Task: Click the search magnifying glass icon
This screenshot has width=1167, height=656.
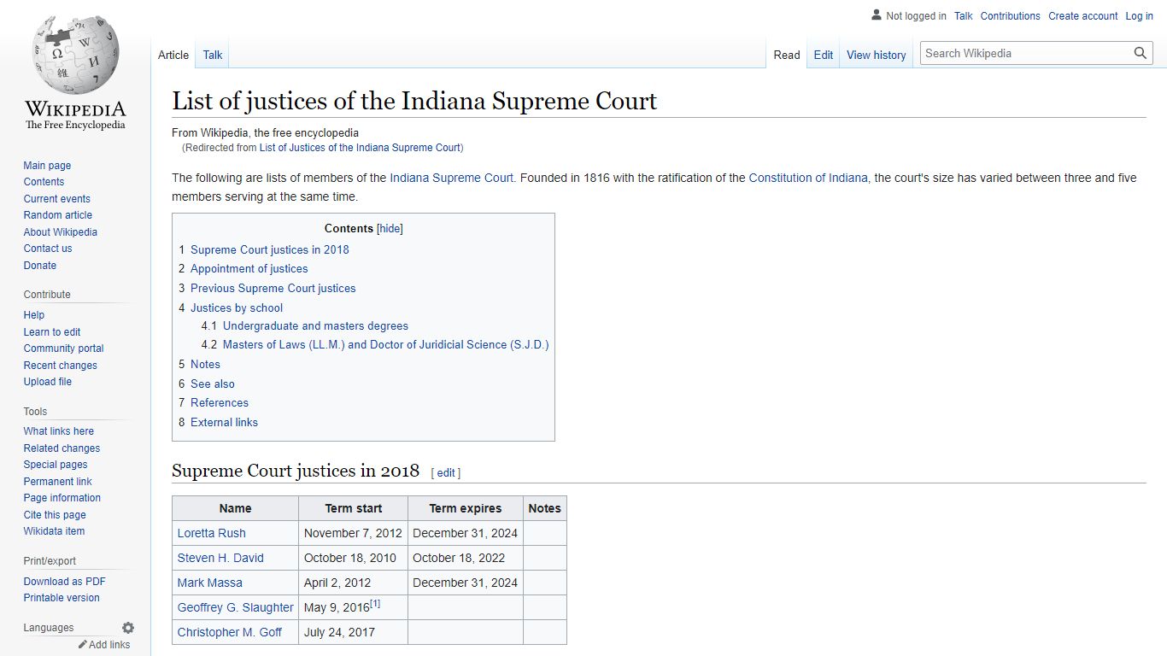Action: click(x=1141, y=53)
